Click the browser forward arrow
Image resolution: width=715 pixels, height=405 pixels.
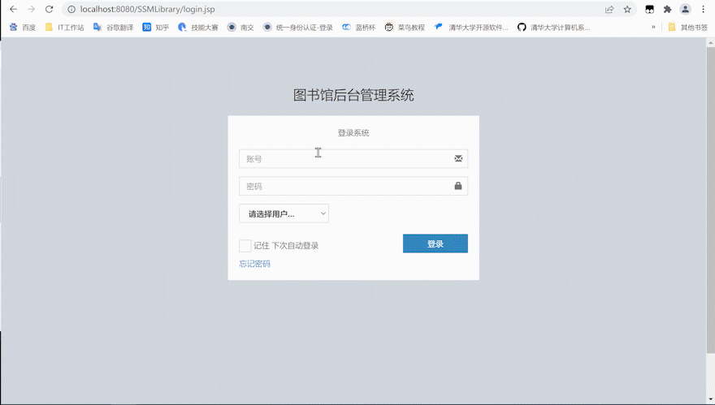pyautogui.click(x=31, y=9)
